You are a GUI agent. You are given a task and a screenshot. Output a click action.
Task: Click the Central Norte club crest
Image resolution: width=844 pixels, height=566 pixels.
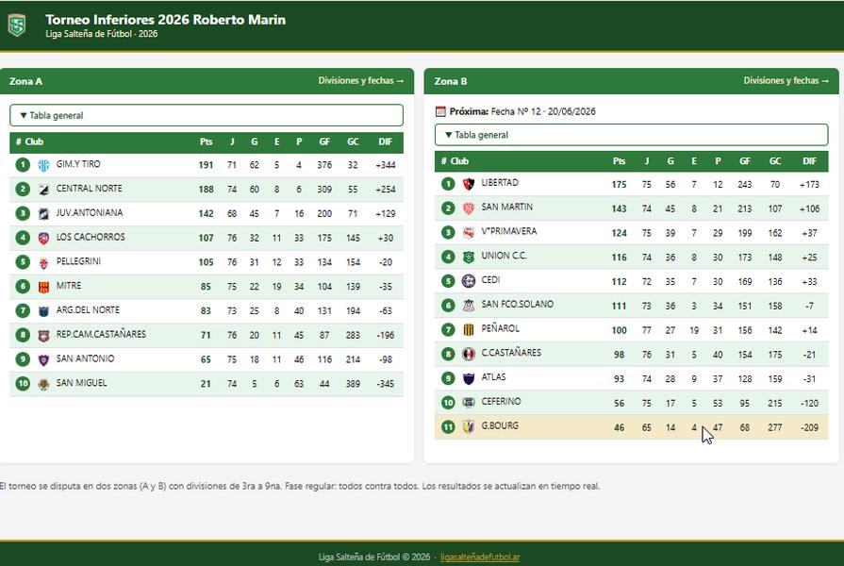(x=43, y=190)
